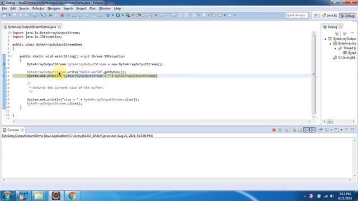358x201 pixels.
Task: Toggle Scroll Lock in Console toolbar
Action: tap(300, 130)
